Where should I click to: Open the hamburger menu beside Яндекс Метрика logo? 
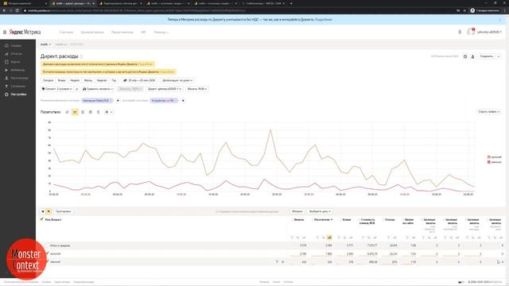coord(5,32)
